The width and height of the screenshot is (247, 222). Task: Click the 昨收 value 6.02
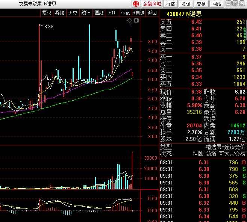click(x=240, y=92)
